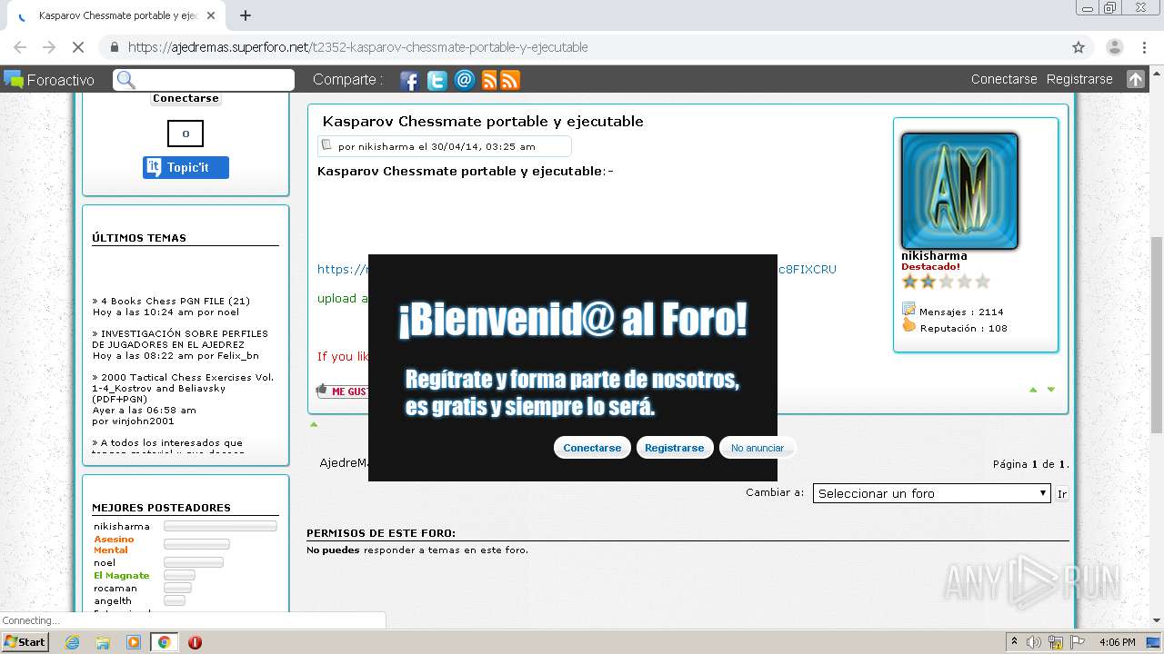Click the post title 'Kasparov Chessmate portable y ejecutable'
This screenshot has width=1164, height=654.
[x=483, y=121]
